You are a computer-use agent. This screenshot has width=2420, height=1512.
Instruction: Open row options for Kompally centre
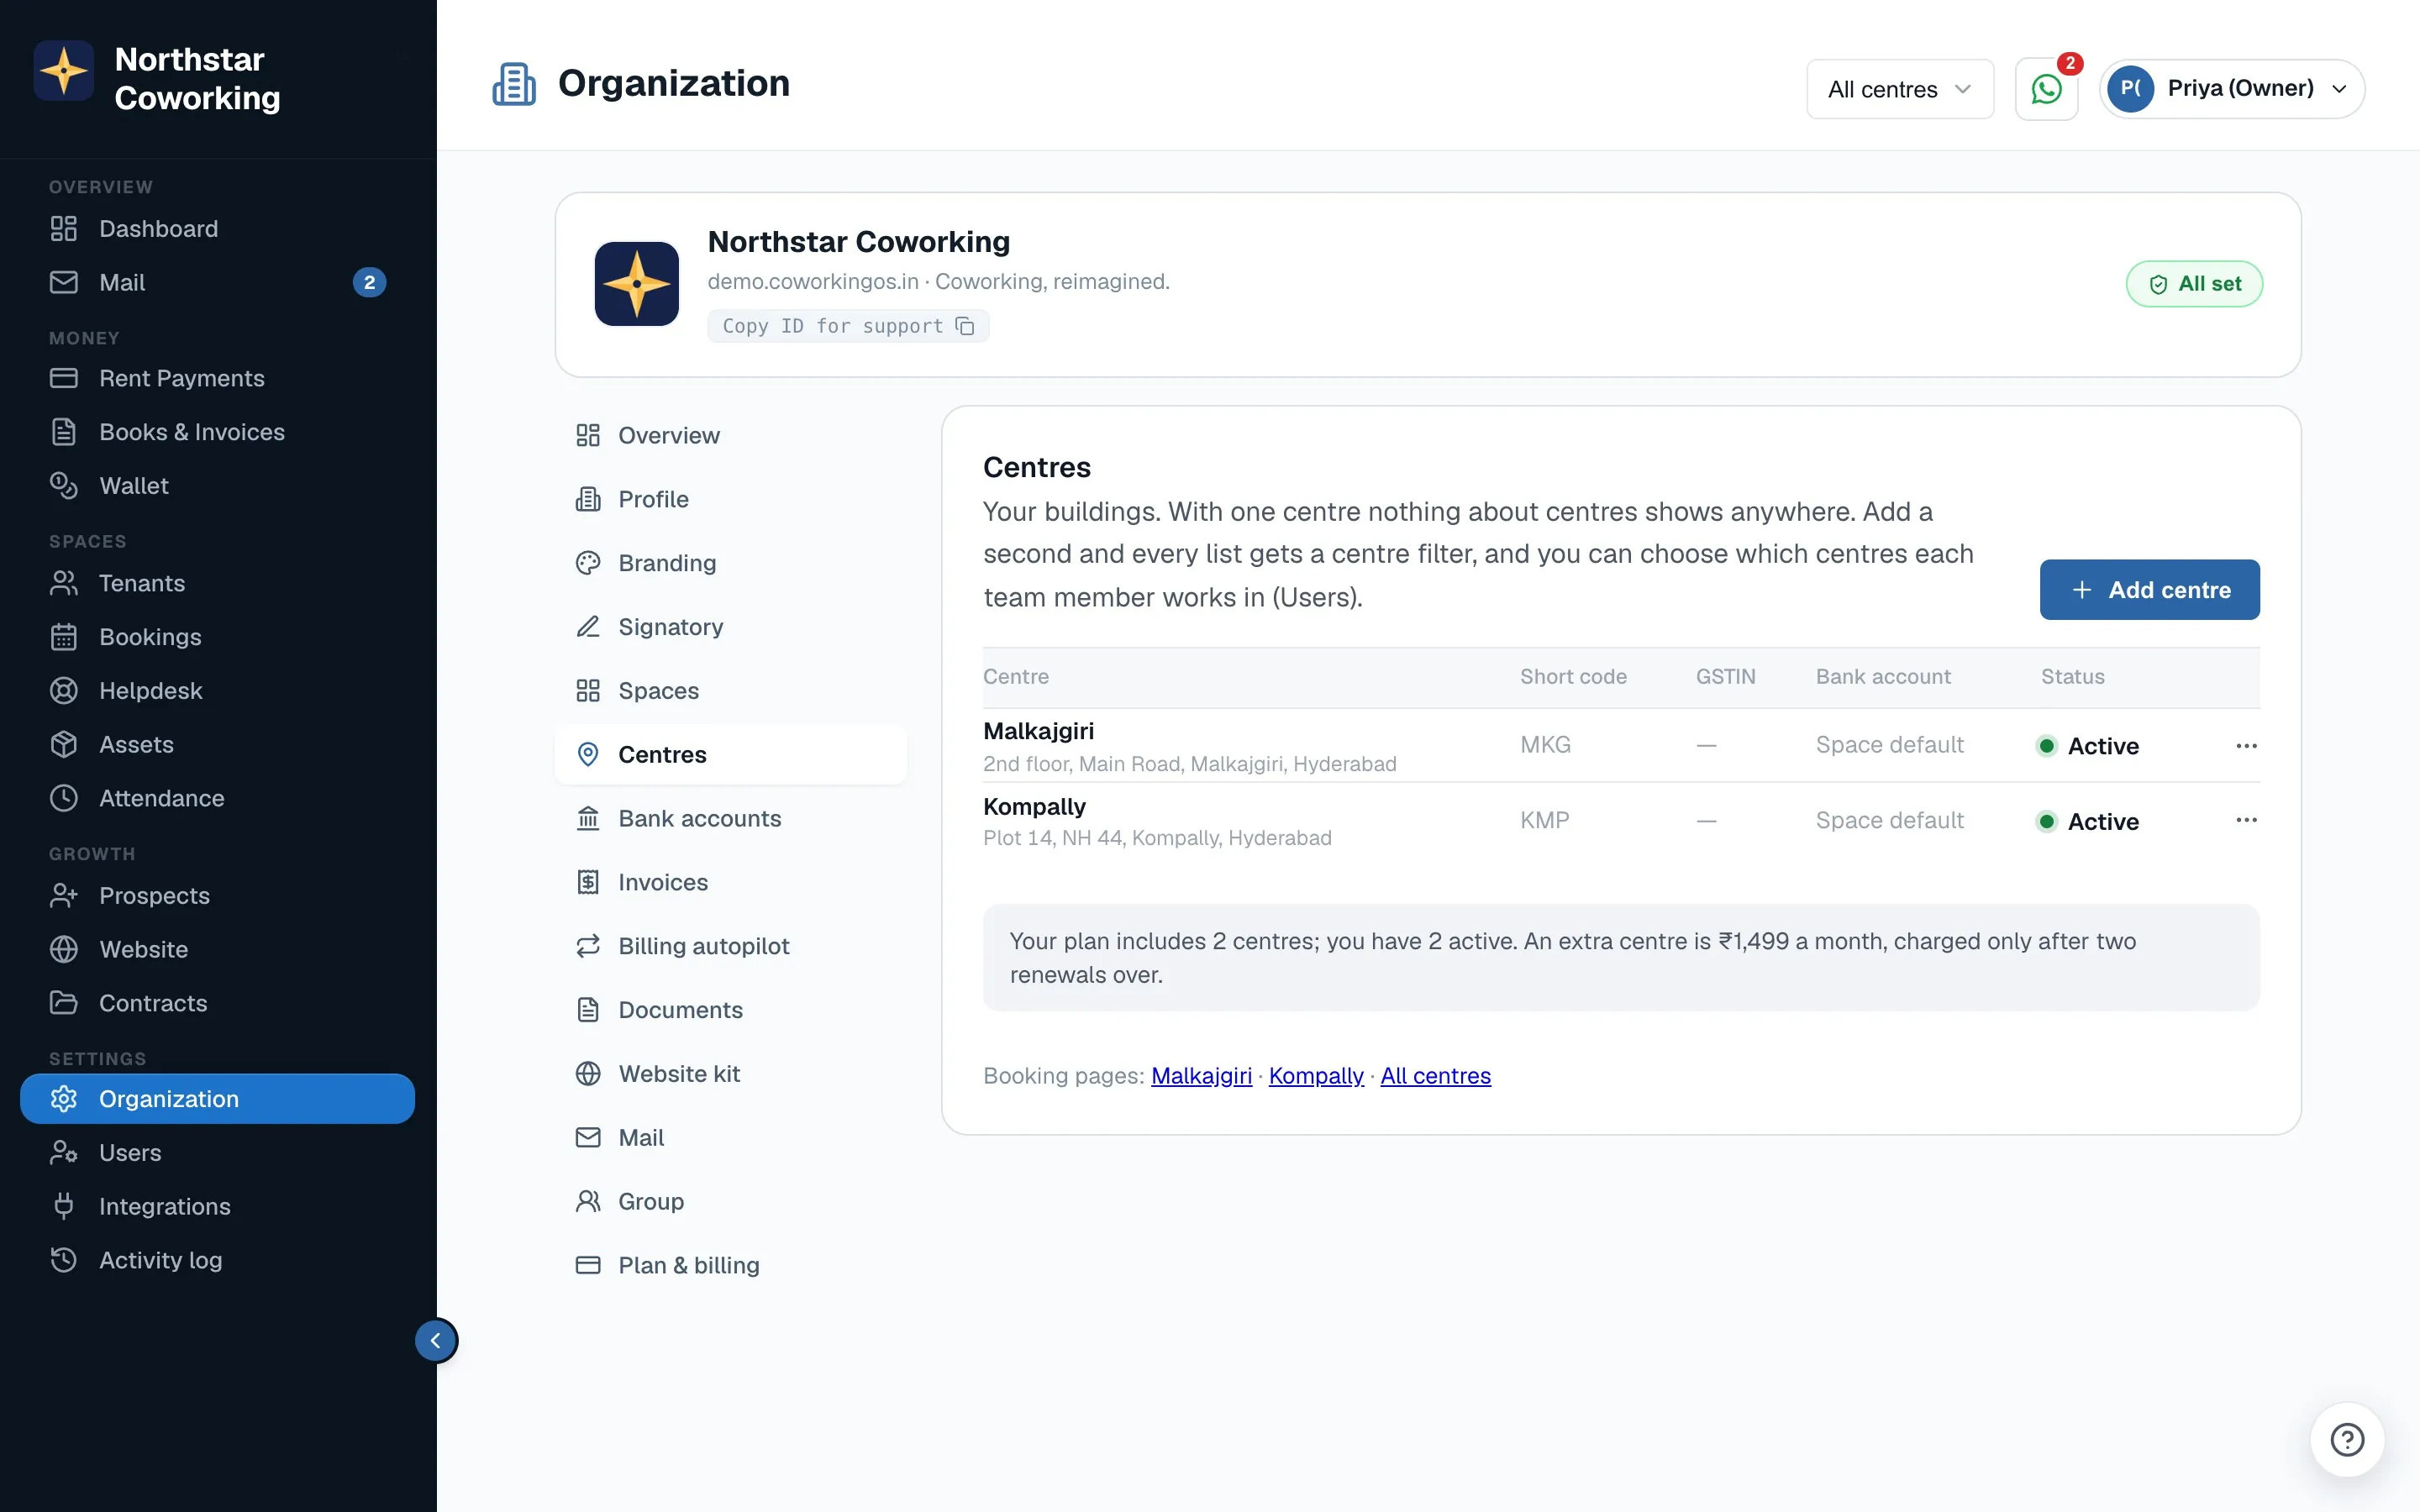point(2246,820)
